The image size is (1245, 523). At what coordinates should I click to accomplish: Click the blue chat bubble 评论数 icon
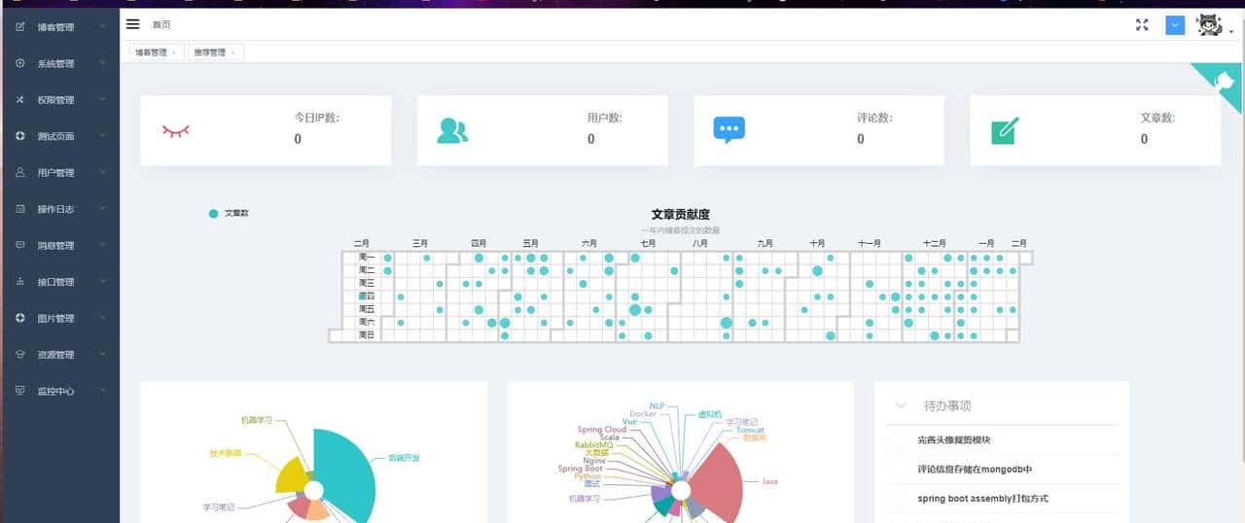point(729,130)
